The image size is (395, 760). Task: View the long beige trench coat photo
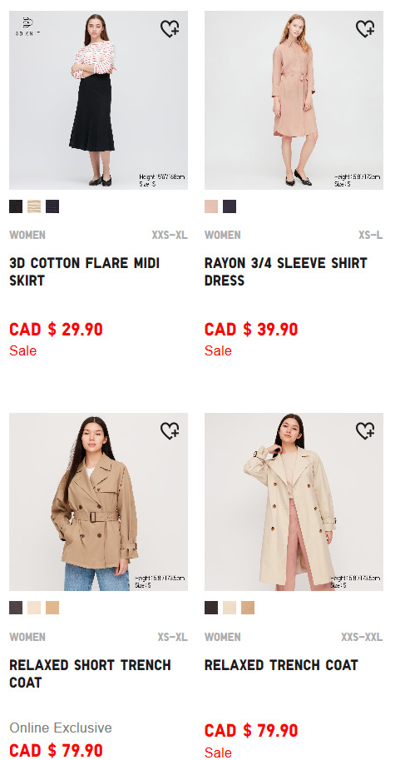tap(294, 502)
